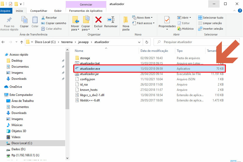This screenshot has width=243, height=162.
Task: Collapse the ribbon with the chevron
Action: 234,11
